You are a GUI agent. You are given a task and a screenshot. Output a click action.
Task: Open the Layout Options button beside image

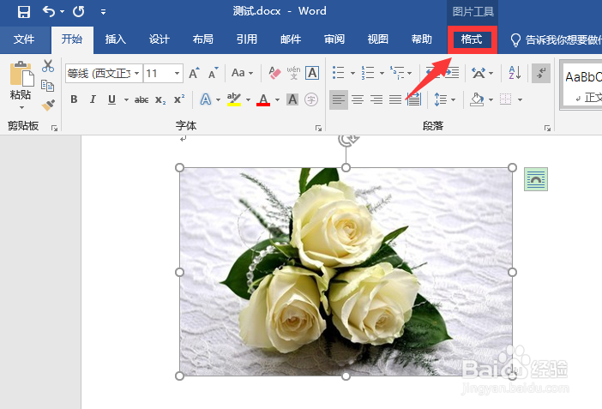click(536, 179)
